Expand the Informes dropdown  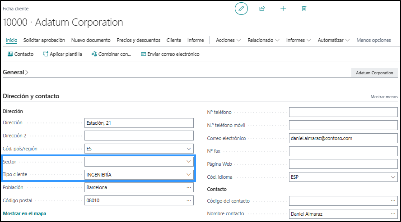pyautogui.click(x=298, y=40)
